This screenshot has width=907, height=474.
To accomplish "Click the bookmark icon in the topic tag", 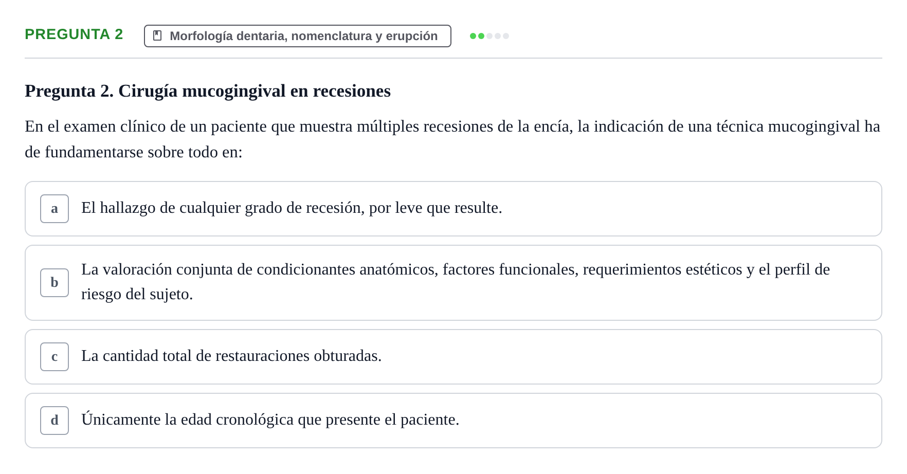I will pyautogui.click(x=157, y=36).
